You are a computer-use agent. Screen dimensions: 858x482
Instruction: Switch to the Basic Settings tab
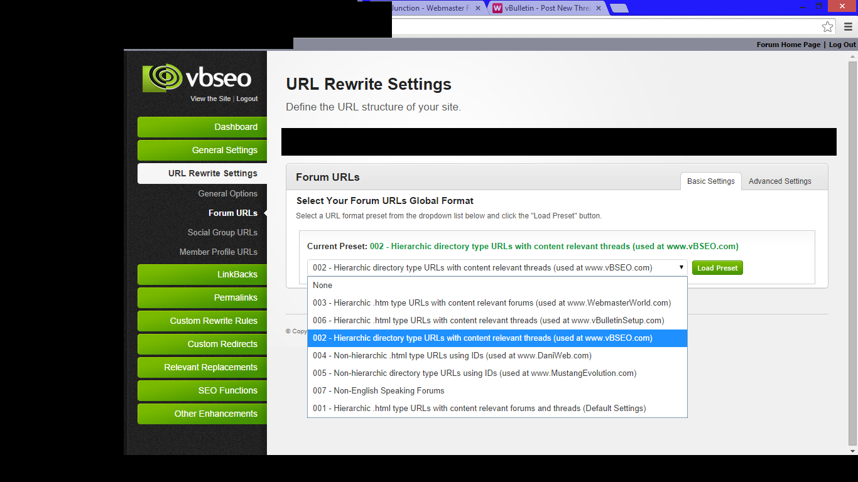point(710,181)
